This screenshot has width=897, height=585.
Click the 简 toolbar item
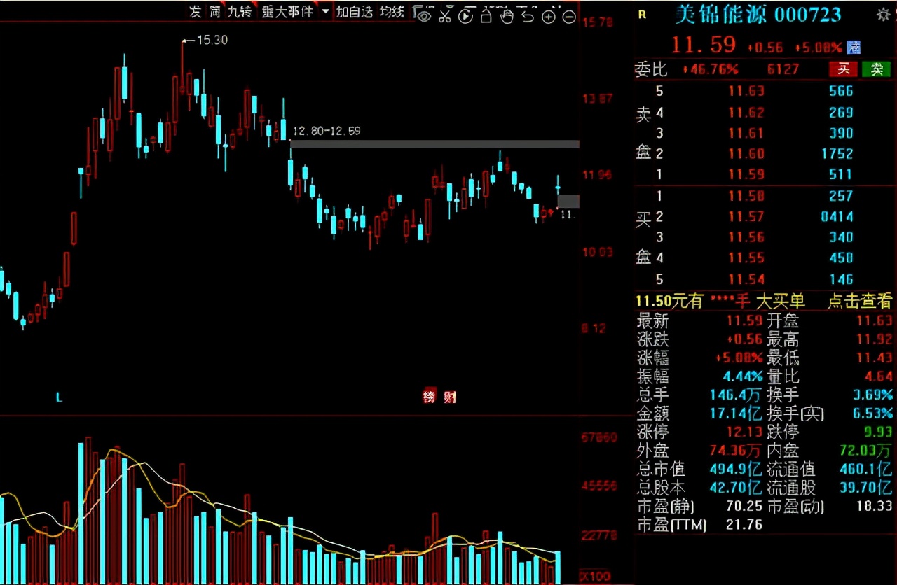coord(214,12)
